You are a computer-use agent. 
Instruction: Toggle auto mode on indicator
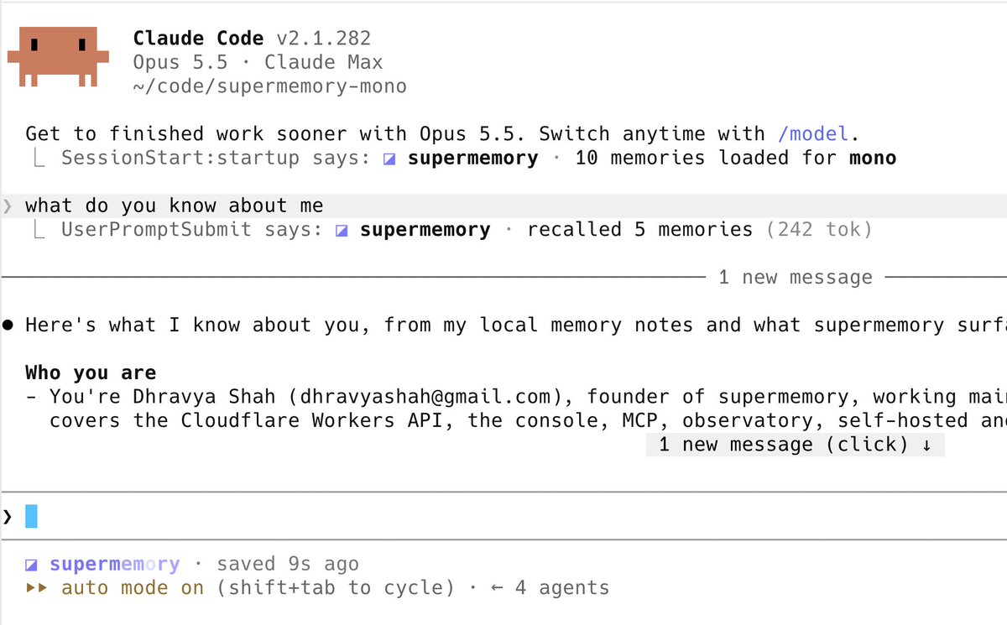(133, 588)
